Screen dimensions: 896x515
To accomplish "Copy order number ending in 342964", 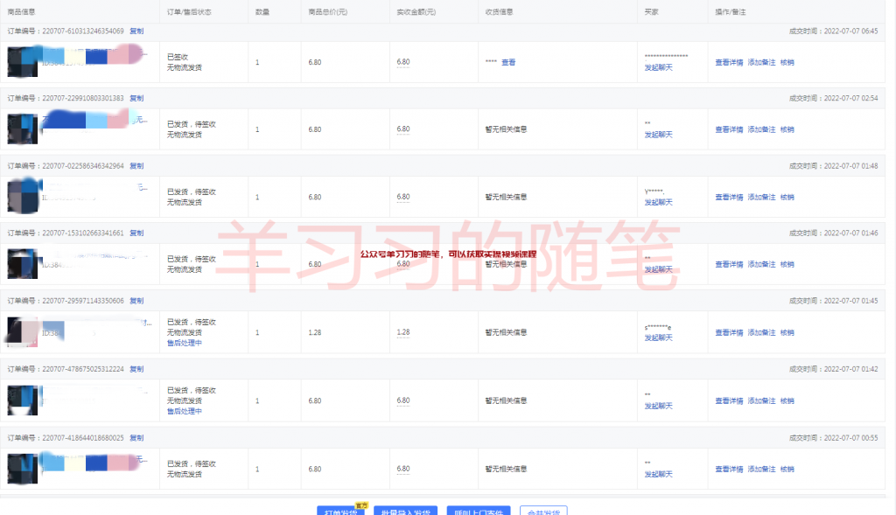I will (136, 165).
